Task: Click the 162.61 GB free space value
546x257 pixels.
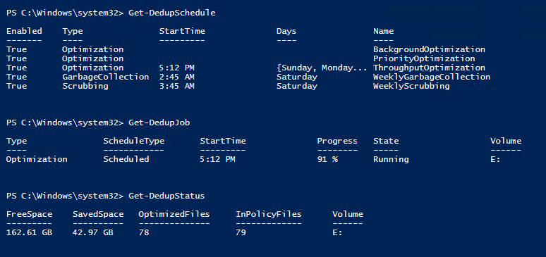Action: point(29,232)
